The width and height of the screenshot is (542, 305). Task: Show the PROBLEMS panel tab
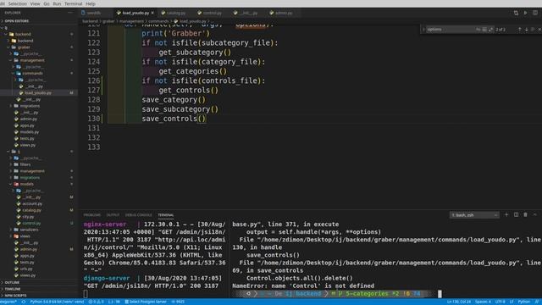pos(92,215)
